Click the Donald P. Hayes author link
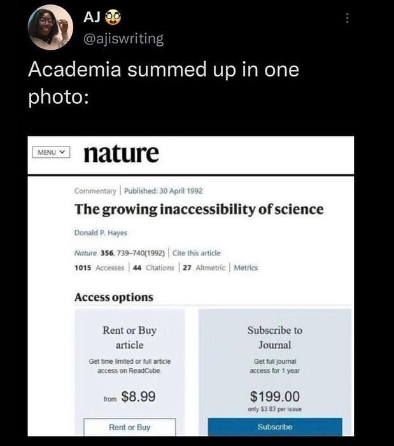 click(101, 233)
